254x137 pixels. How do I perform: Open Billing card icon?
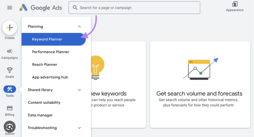(10, 108)
